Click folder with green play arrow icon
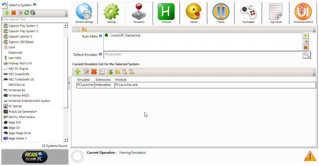 [x=110, y=72]
